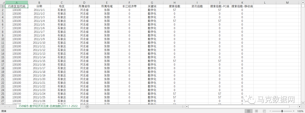Open the 358城市-数字经济关注度-百度指数 sheet tab
This screenshot has width=305, height=113.
pyautogui.click(x=49, y=106)
